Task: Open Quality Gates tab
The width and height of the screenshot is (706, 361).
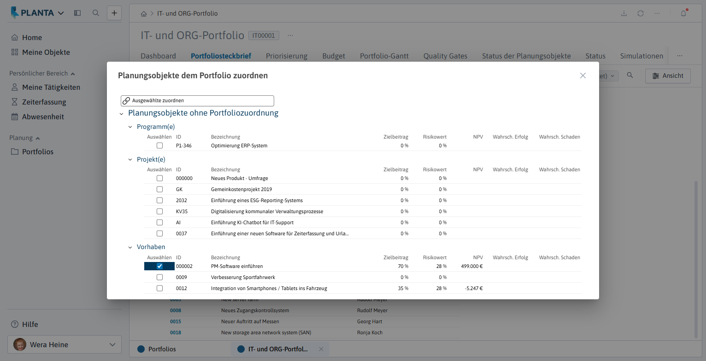Action: coord(445,56)
